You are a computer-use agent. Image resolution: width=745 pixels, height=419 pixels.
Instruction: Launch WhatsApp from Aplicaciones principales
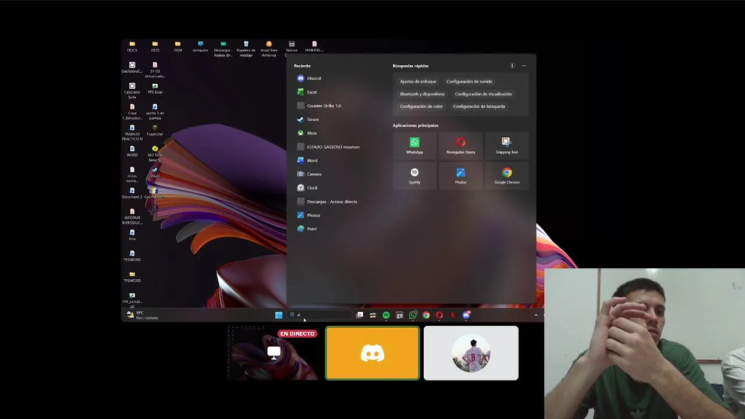click(414, 145)
